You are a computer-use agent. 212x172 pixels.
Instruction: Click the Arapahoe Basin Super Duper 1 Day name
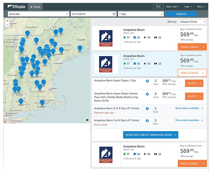click(x=115, y=80)
